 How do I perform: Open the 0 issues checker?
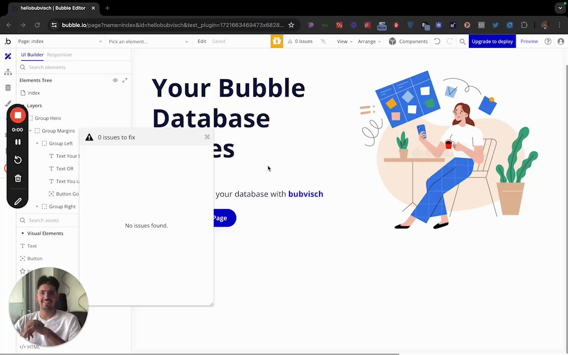pos(300,41)
